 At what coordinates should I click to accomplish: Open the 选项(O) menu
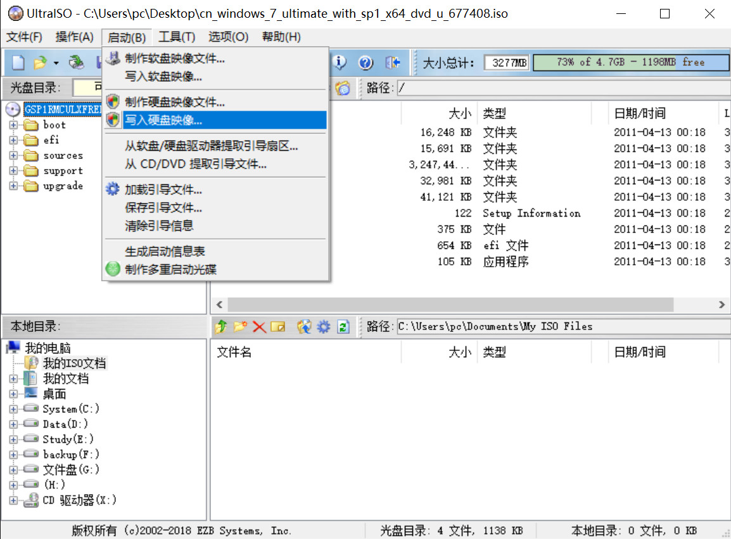pyautogui.click(x=227, y=37)
